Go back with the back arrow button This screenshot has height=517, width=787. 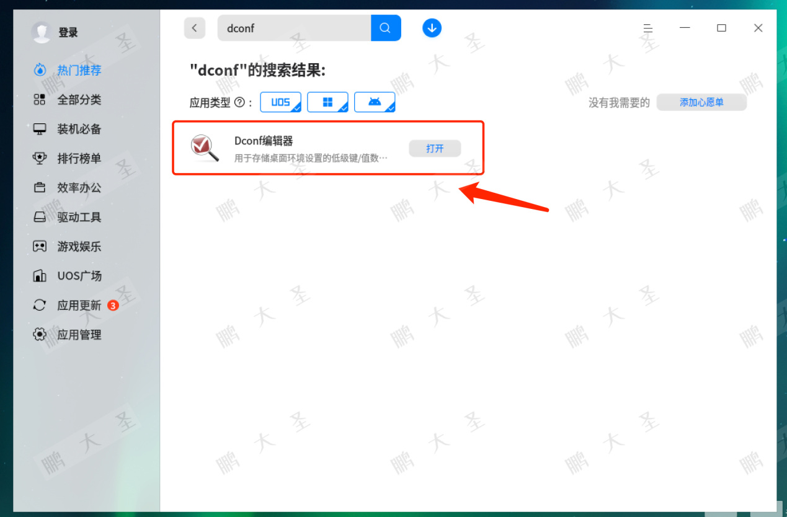(195, 28)
